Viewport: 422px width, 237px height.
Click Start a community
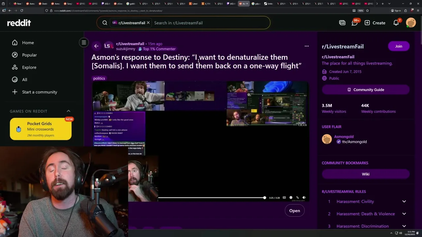coord(40,92)
